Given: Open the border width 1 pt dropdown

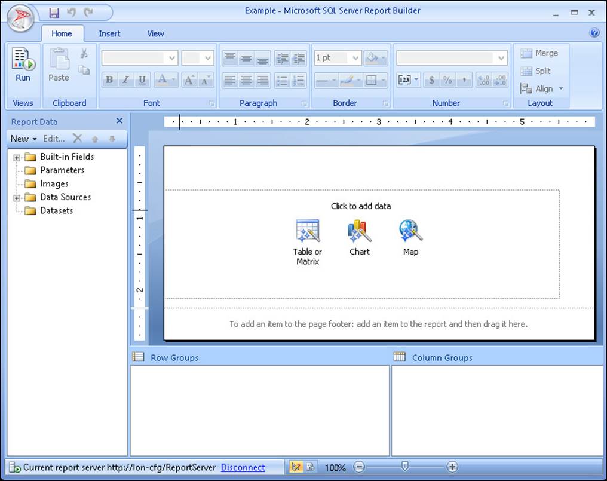Looking at the screenshot, I should pos(338,58).
